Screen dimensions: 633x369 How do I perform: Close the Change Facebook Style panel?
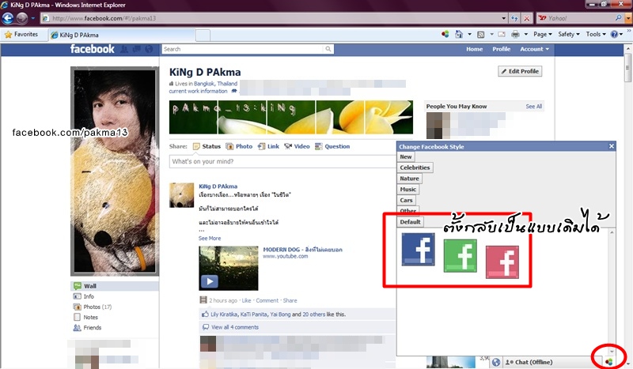click(x=611, y=146)
